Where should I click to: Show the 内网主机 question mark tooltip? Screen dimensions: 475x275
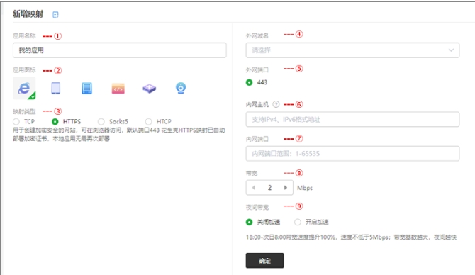tap(276, 104)
